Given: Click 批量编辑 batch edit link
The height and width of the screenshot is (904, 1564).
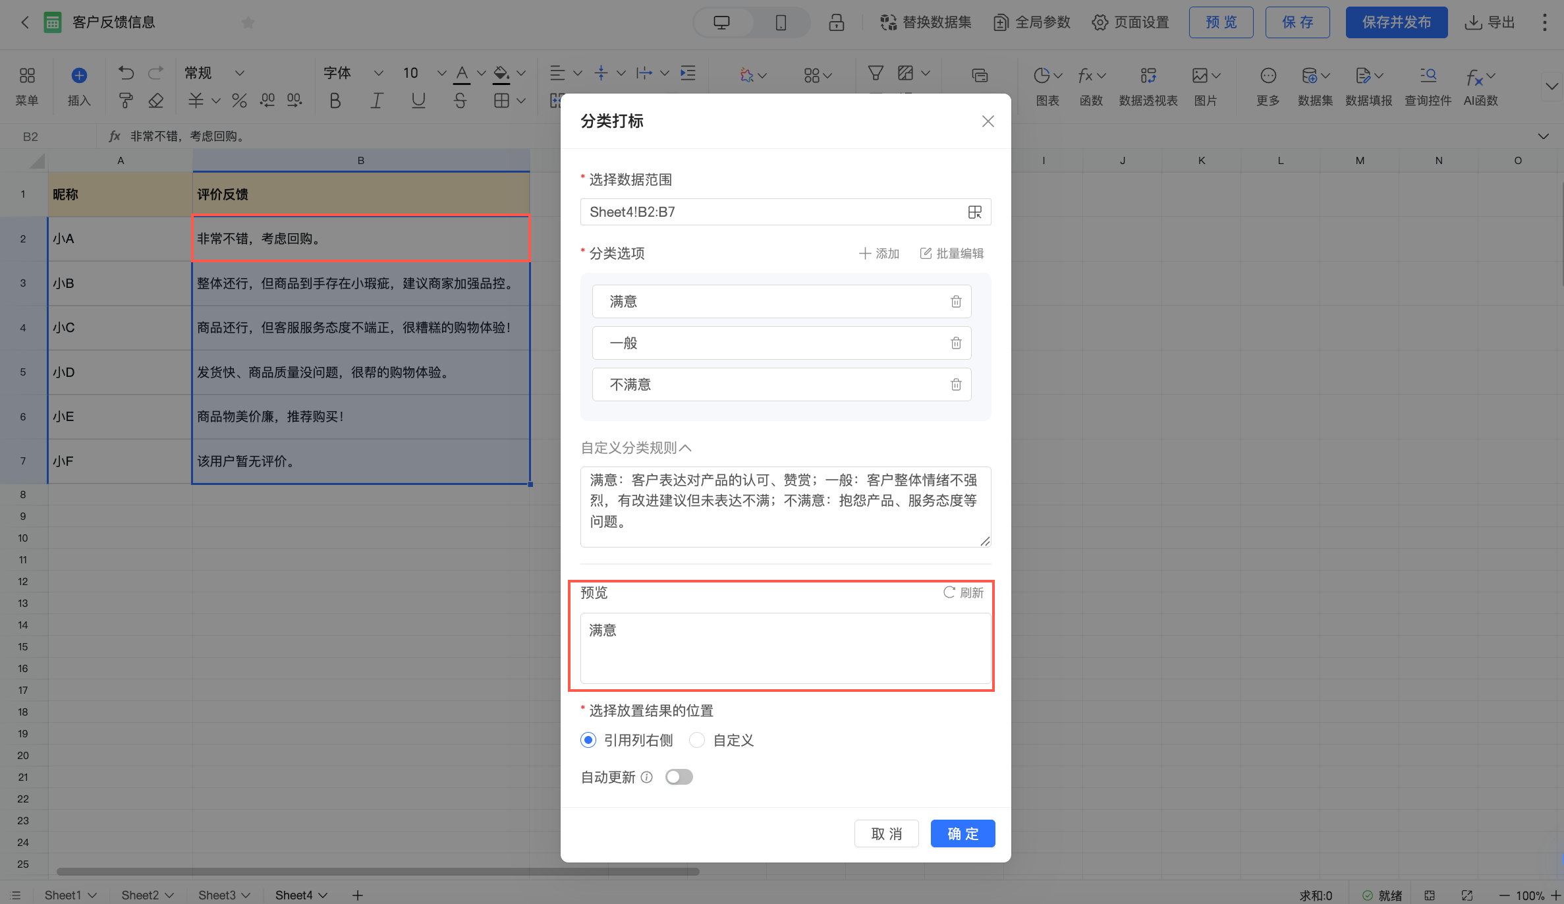Looking at the screenshot, I should coord(952,254).
